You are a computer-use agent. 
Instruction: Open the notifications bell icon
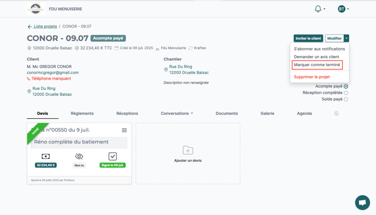tap(318, 9)
